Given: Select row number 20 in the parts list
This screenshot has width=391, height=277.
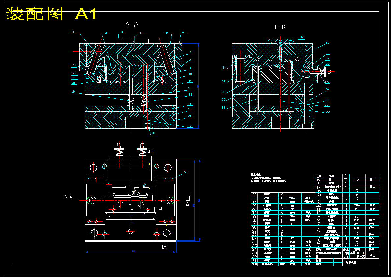Looking at the screenshot, I should click(x=318, y=176).
